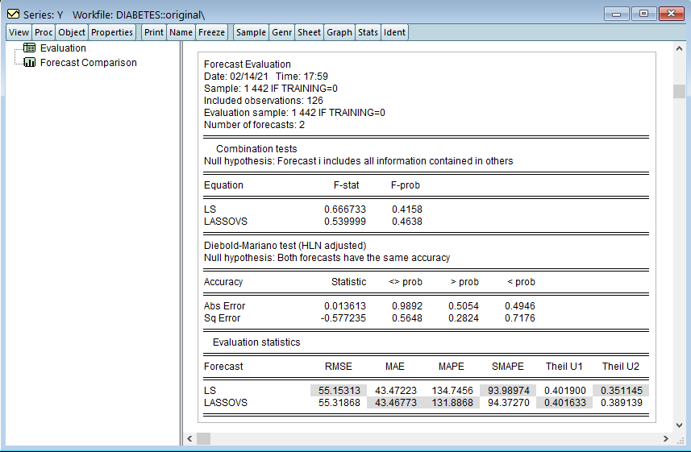Click the Stats toolbar button

tap(368, 32)
